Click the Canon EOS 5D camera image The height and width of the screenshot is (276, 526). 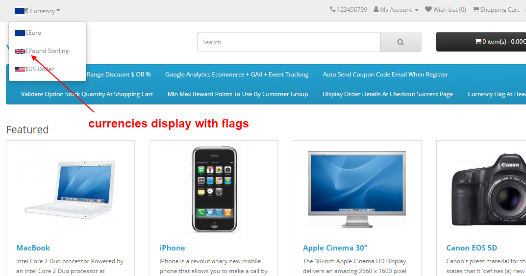[x=488, y=190]
